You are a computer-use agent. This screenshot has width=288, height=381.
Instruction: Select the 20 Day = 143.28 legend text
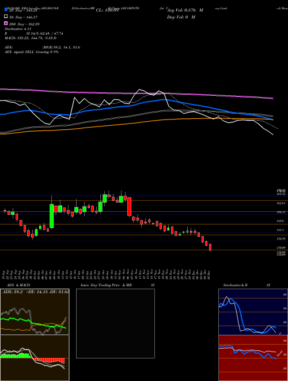click(23, 10)
